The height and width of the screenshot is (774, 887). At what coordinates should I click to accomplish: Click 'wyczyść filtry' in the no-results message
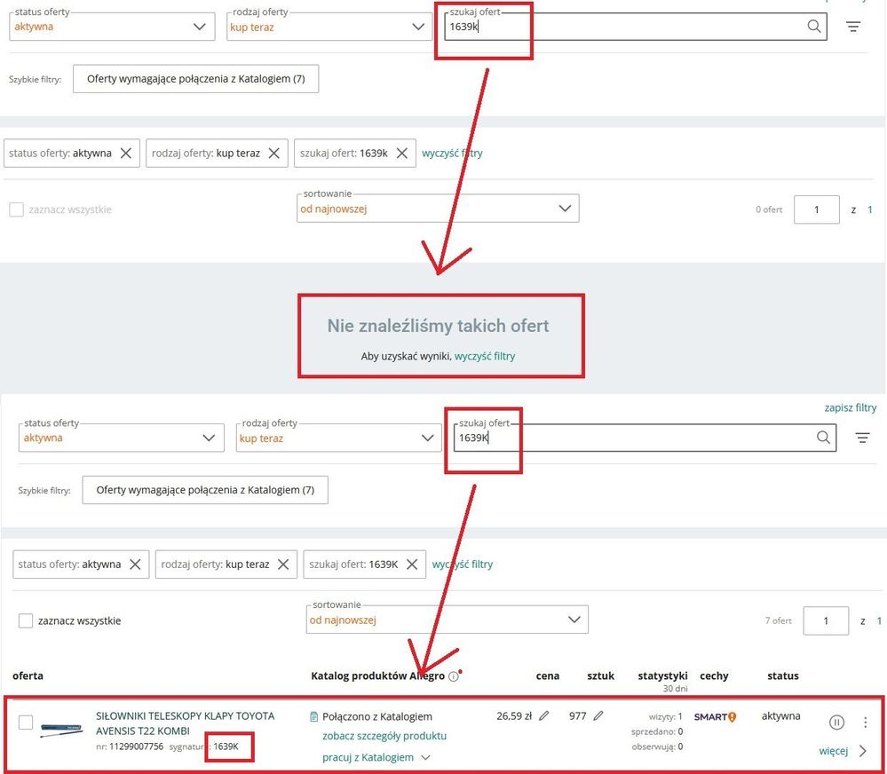pyautogui.click(x=485, y=356)
